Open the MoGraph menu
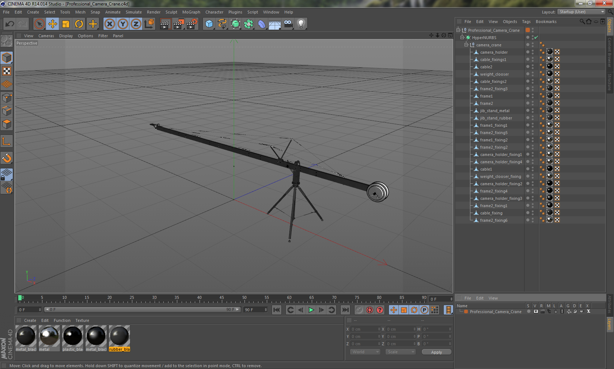The width and height of the screenshot is (614, 369). point(191,12)
